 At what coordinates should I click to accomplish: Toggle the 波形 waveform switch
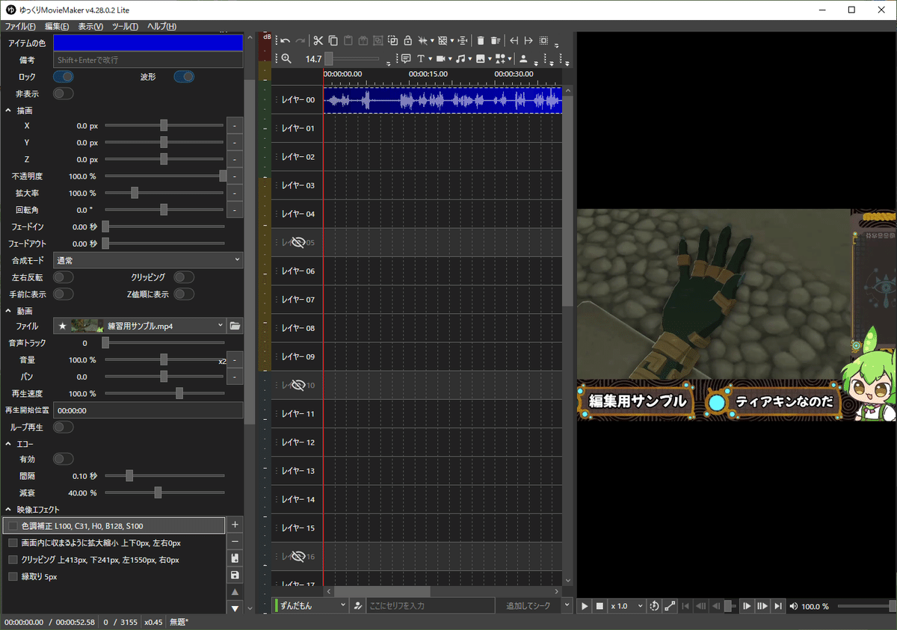point(184,76)
